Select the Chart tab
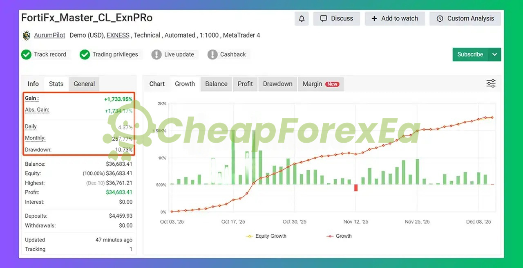523x268 pixels. tap(157, 84)
